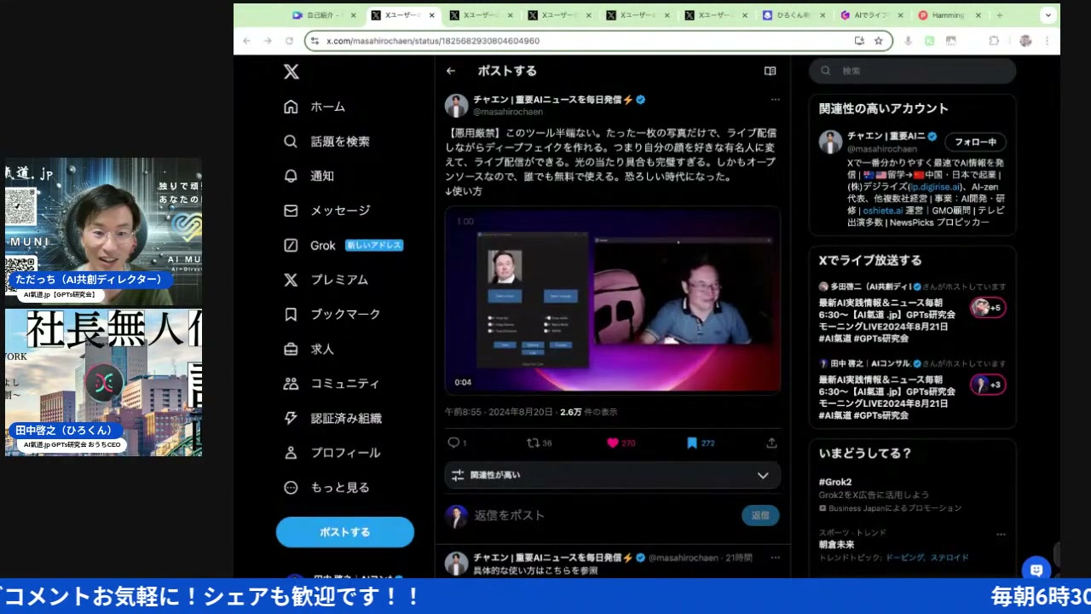Open the @masahirochaen handle in post header

(x=508, y=112)
